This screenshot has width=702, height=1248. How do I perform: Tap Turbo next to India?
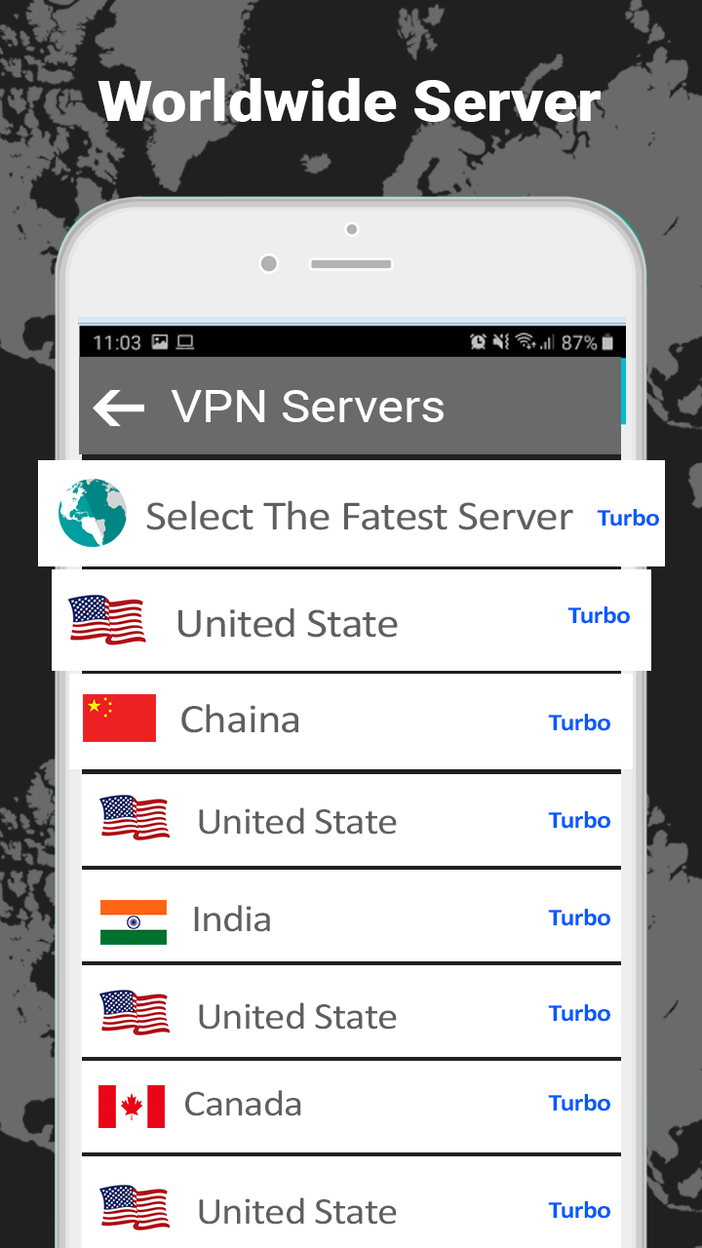point(579,917)
